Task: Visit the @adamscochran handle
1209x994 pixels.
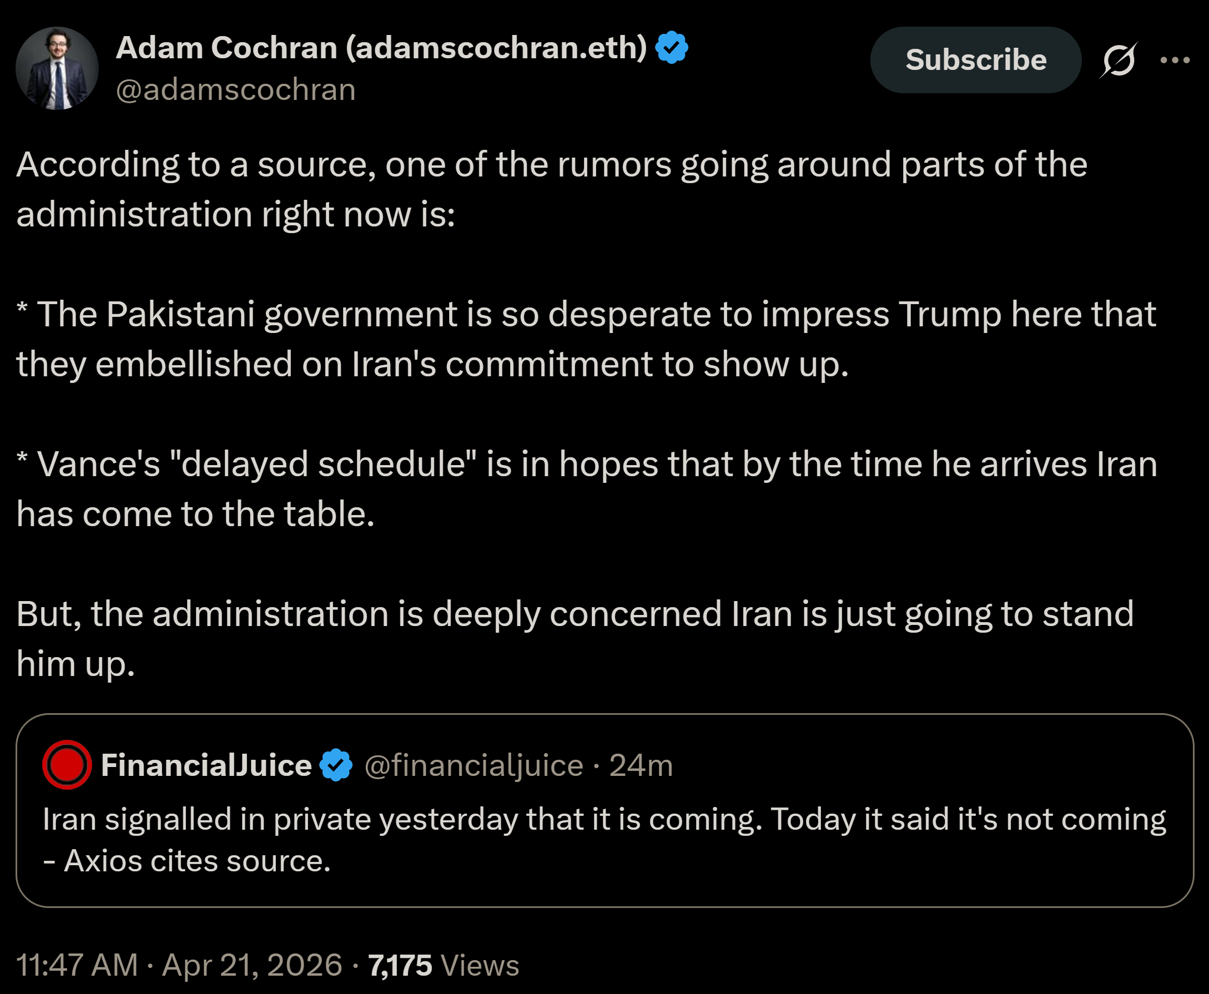Action: (x=236, y=90)
